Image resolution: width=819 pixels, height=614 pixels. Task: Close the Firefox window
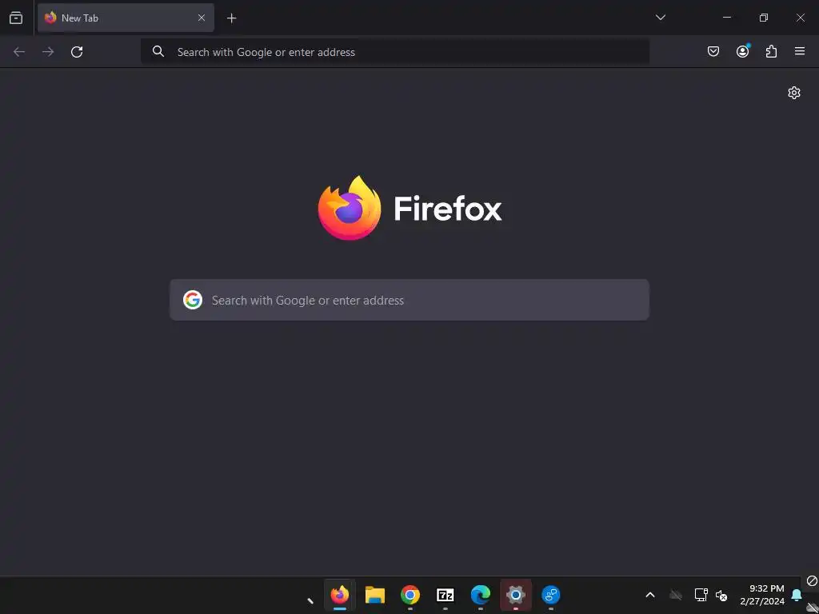coord(800,18)
